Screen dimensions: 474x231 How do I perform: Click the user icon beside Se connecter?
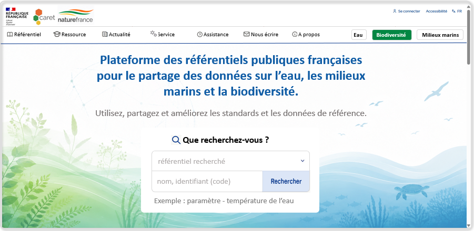[x=395, y=11]
